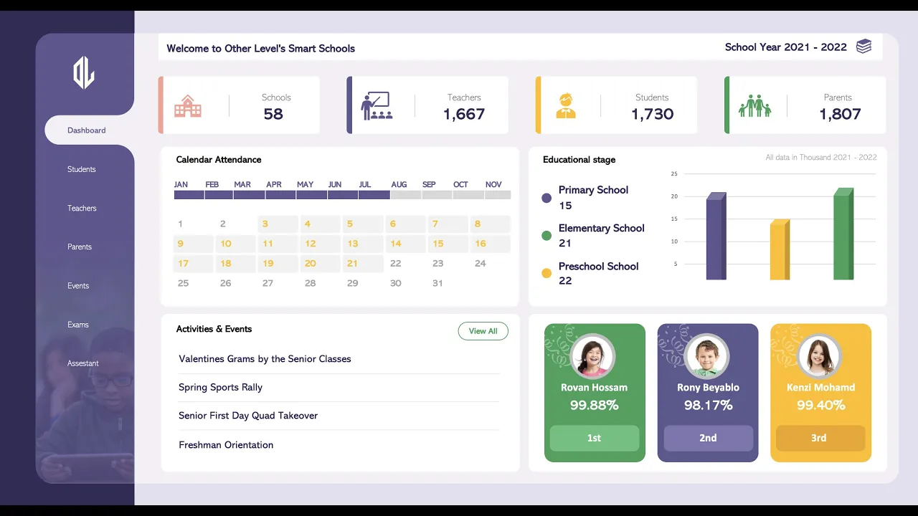Click calendar day 31
Screen dimensions: 918x516
(437, 283)
